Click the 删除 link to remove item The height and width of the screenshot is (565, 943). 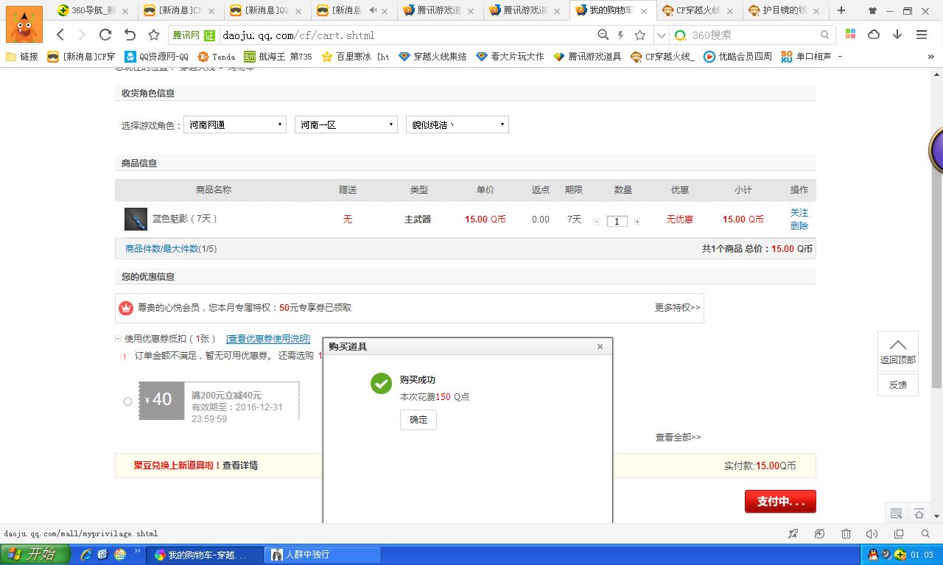(x=799, y=225)
